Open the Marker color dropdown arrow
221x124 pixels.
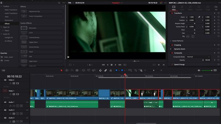coord(125,70)
